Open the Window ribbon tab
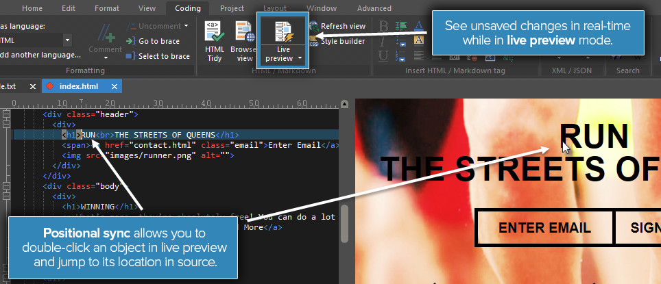This screenshot has height=284, width=661. coord(322,8)
